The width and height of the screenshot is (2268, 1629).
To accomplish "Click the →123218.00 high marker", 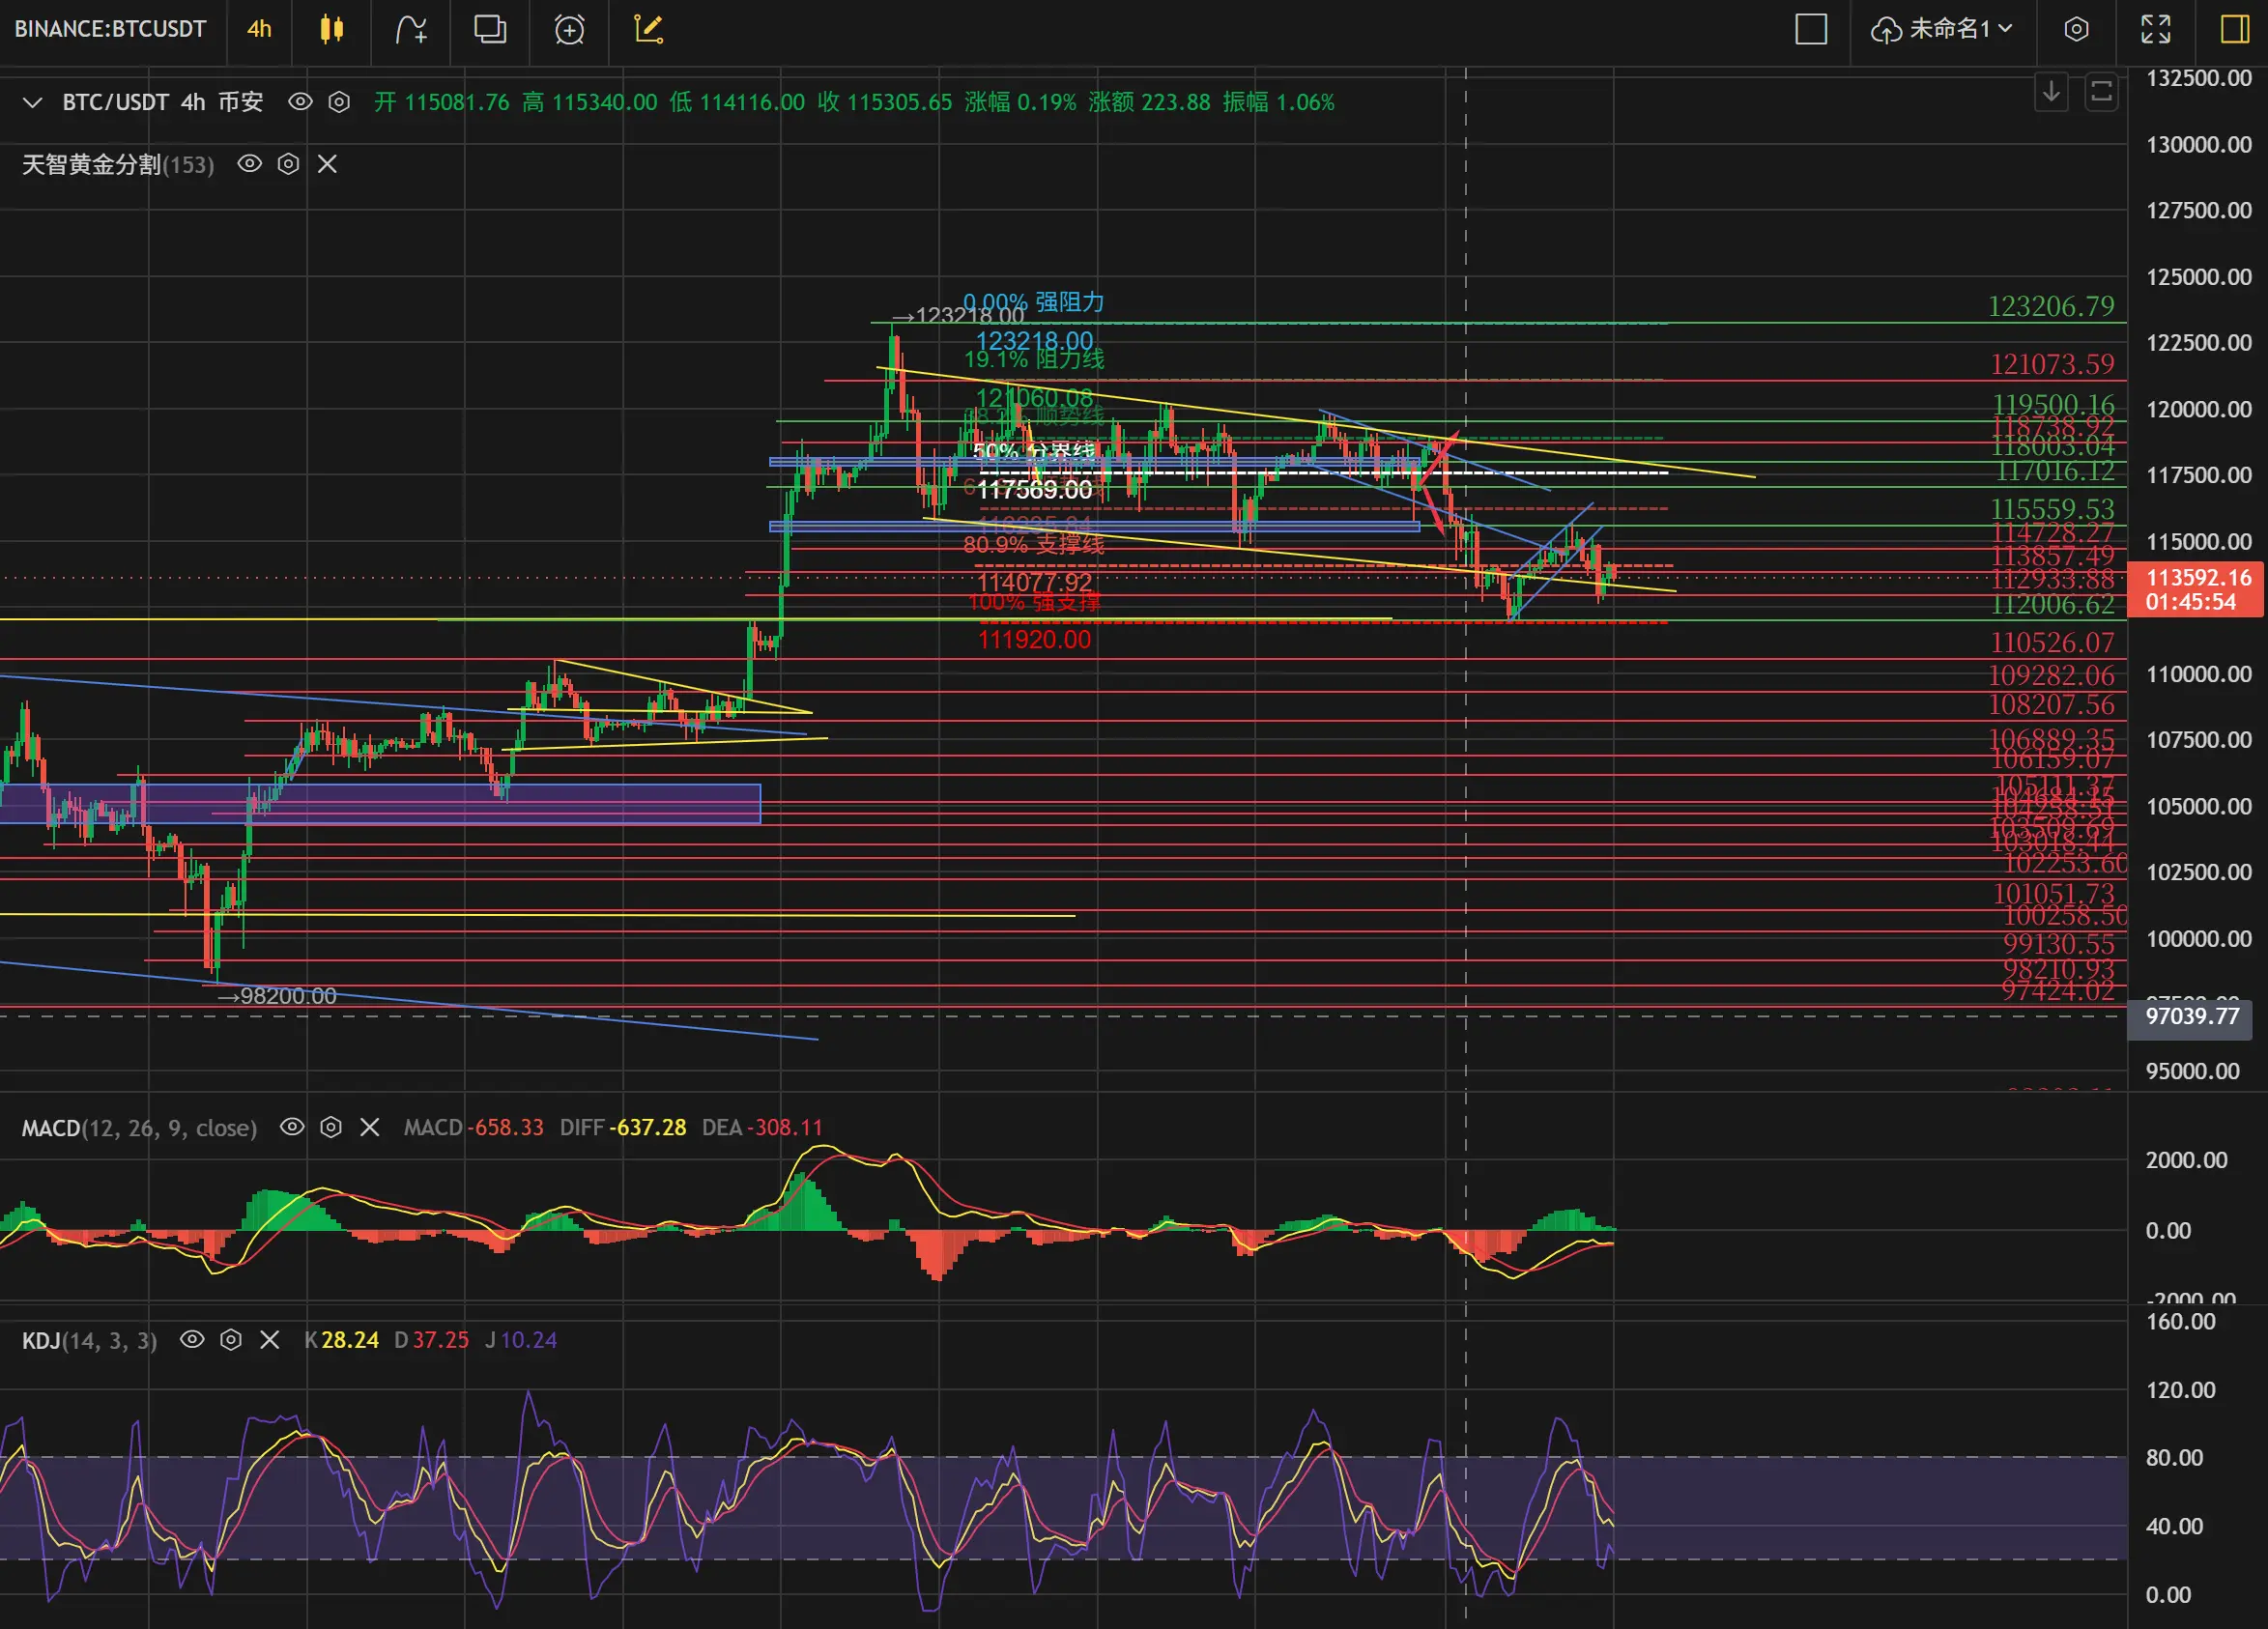I will (x=958, y=316).
